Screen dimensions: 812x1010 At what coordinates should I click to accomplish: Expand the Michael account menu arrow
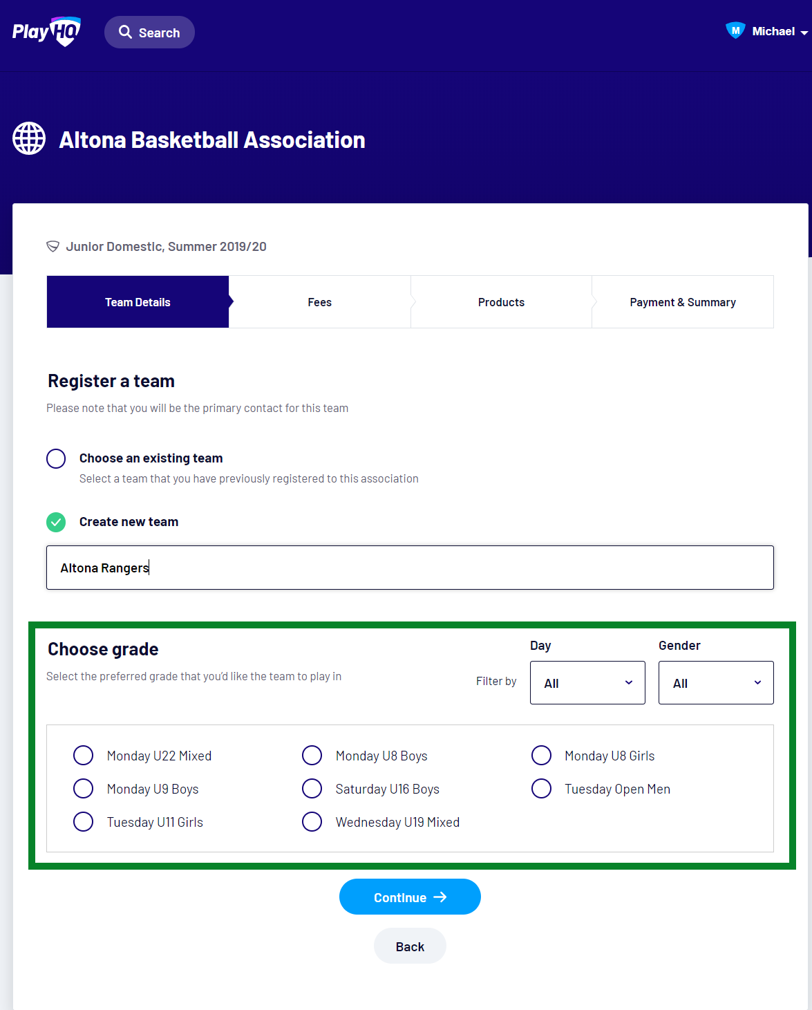(804, 32)
